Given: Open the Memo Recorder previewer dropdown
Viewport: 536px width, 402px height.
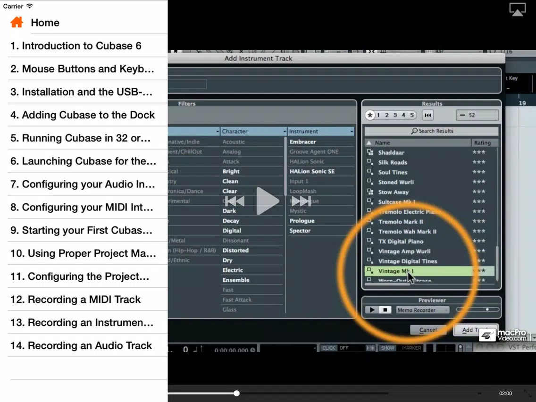Looking at the screenshot, I should 422,310.
